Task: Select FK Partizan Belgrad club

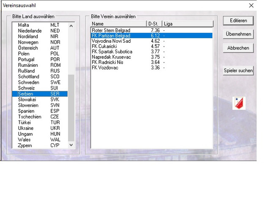Action: point(152,36)
